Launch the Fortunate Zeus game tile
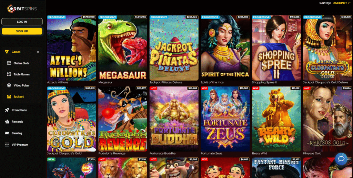Image resolution: width=353 pixels, height=178 pixels. pos(225,119)
